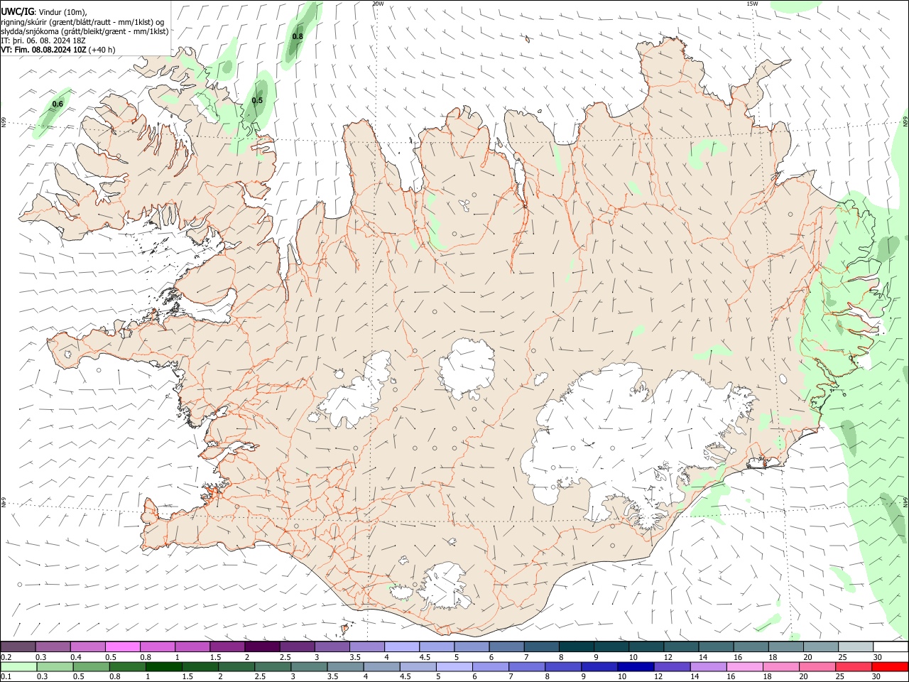Click the 0.5 precipitation value near Westfjords

tap(257, 100)
